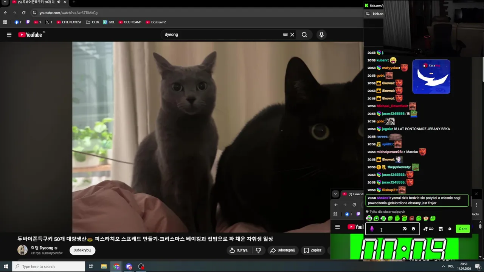Mute the YouTube browser tab audio
The height and width of the screenshot is (272, 484).
59,2
